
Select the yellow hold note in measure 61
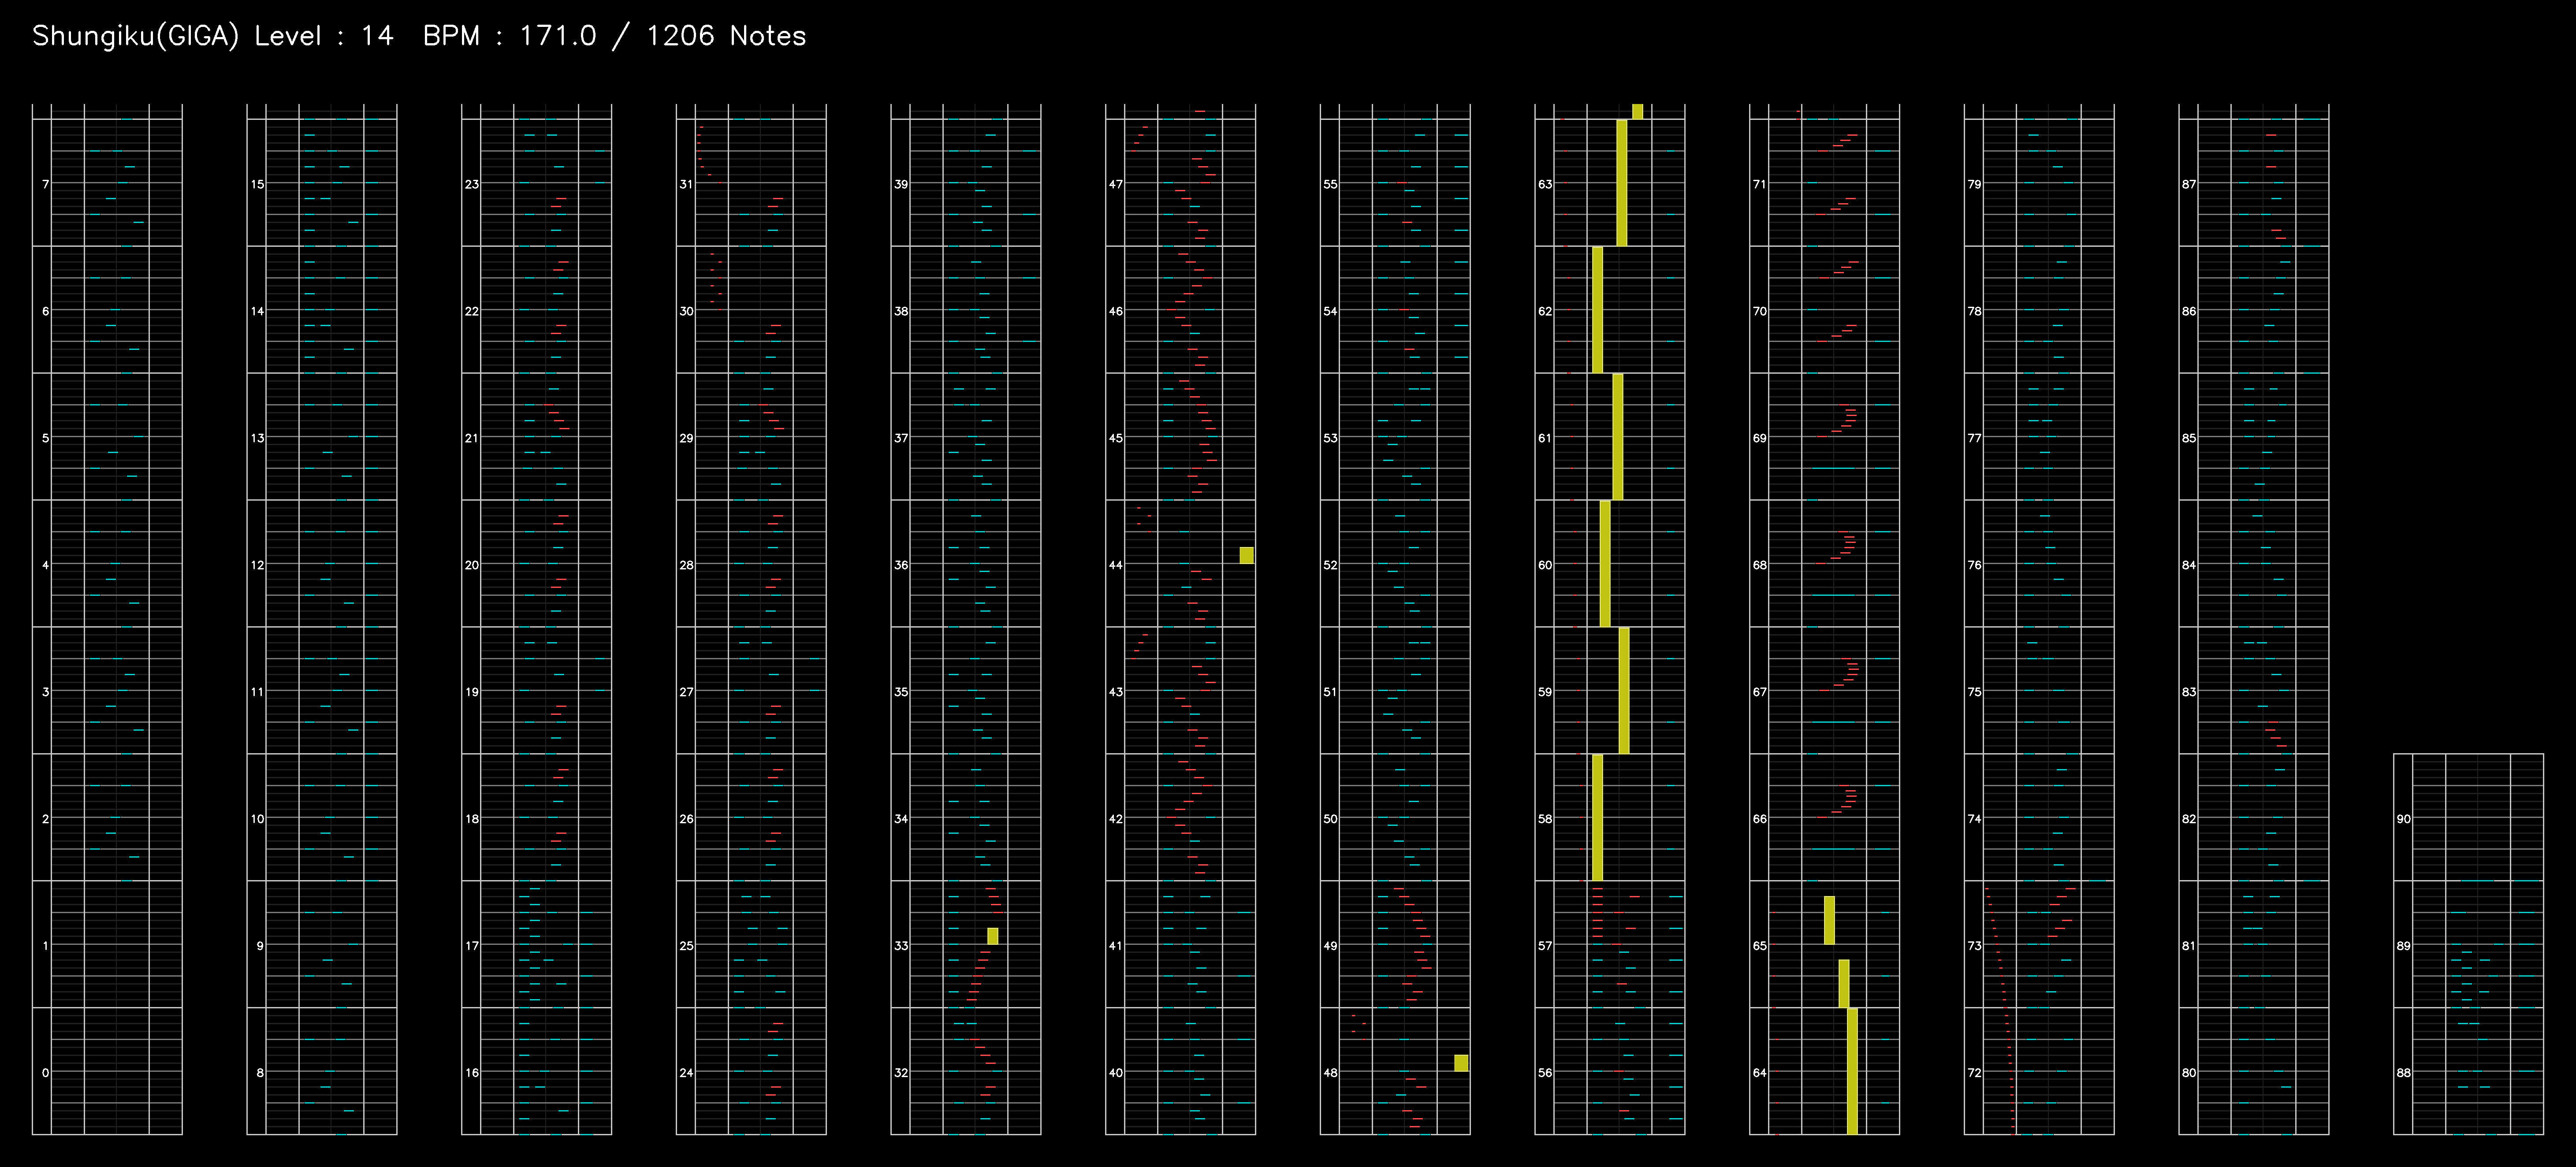pyautogui.click(x=1618, y=437)
